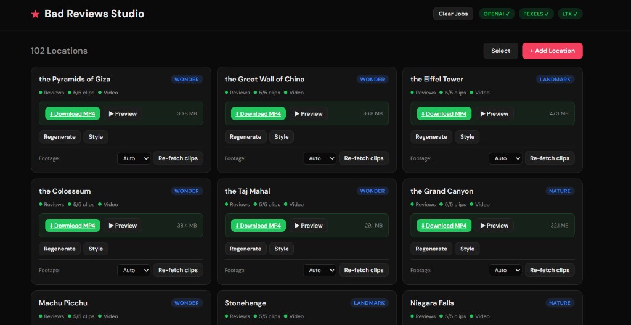631x325 pixels.
Task: Click the PEXELS status badge
Action: pos(536,14)
